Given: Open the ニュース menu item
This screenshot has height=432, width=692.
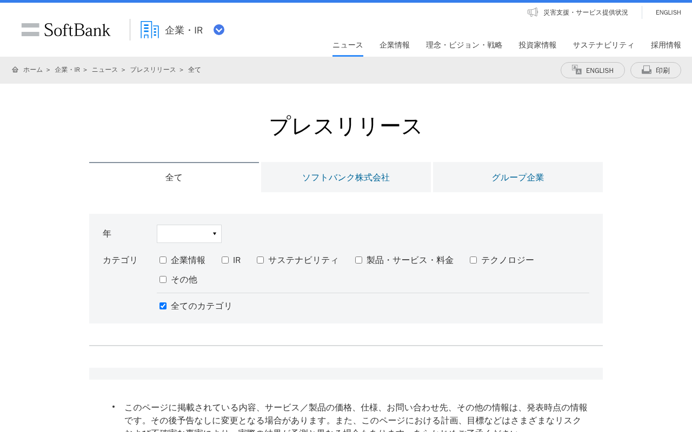Looking at the screenshot, I should tap(348, 45).
